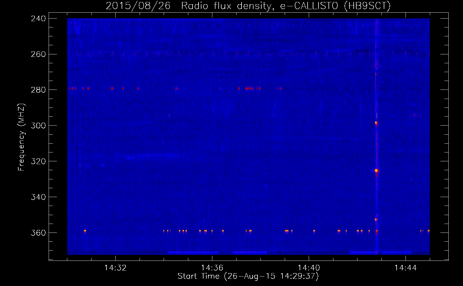463x286 pixels.
Task: Click the 320 frequency tick label
Action: [38, 161]
